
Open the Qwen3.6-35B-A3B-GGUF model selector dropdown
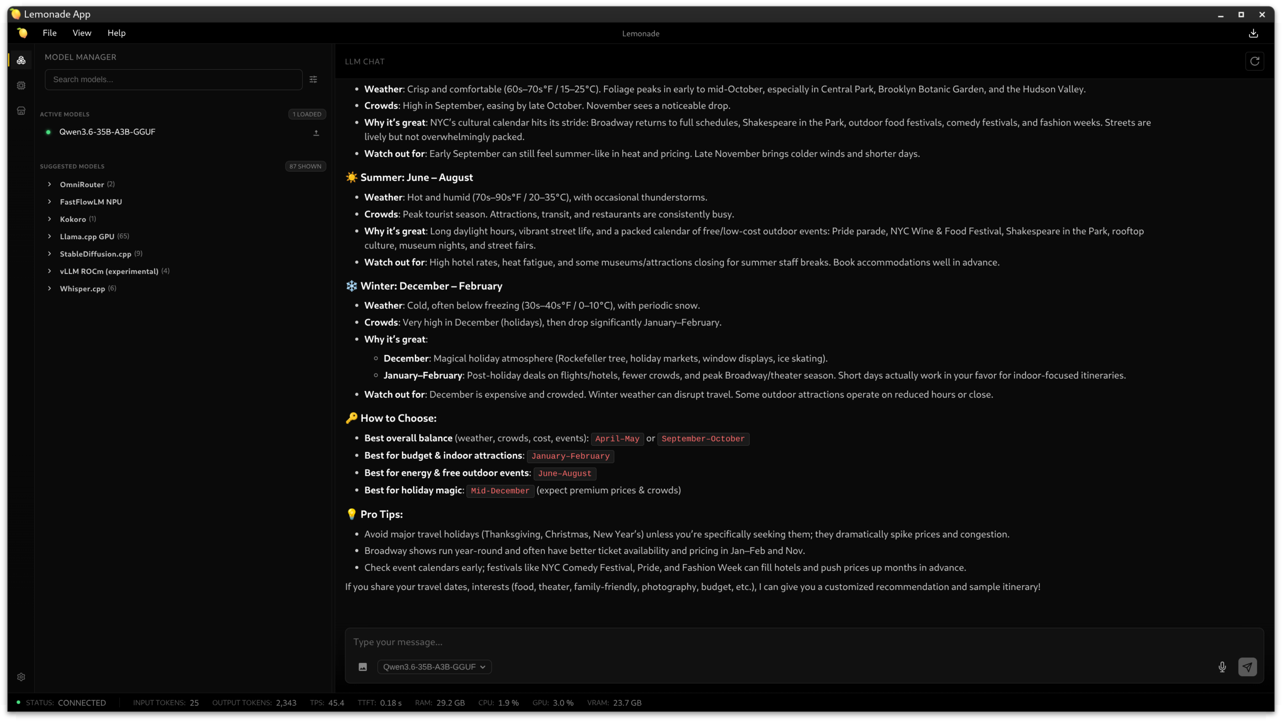434,667
